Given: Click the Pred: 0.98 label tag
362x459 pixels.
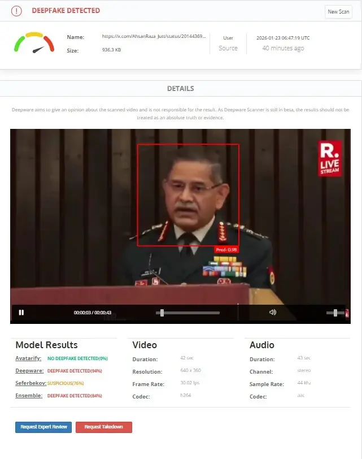Looking at the screenshot, I should pos(226,249).
